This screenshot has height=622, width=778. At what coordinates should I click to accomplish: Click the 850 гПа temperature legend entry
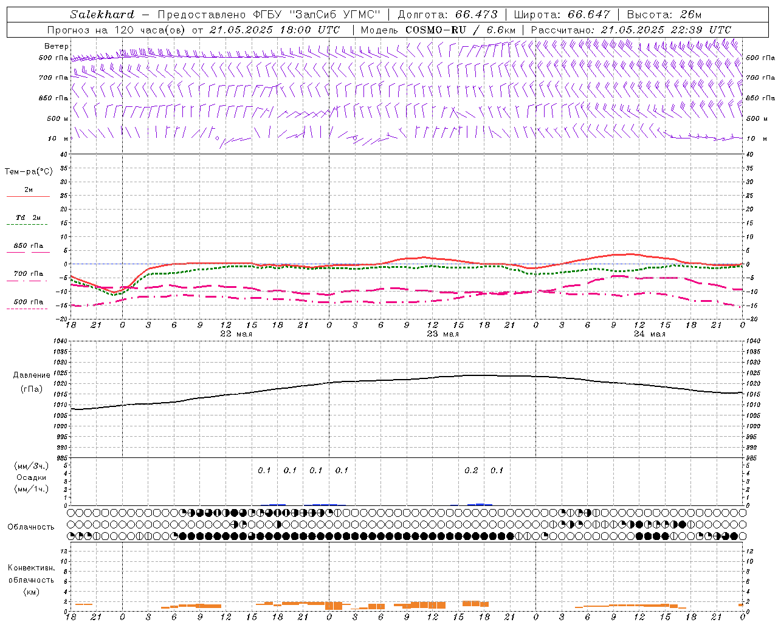(29, 248)
